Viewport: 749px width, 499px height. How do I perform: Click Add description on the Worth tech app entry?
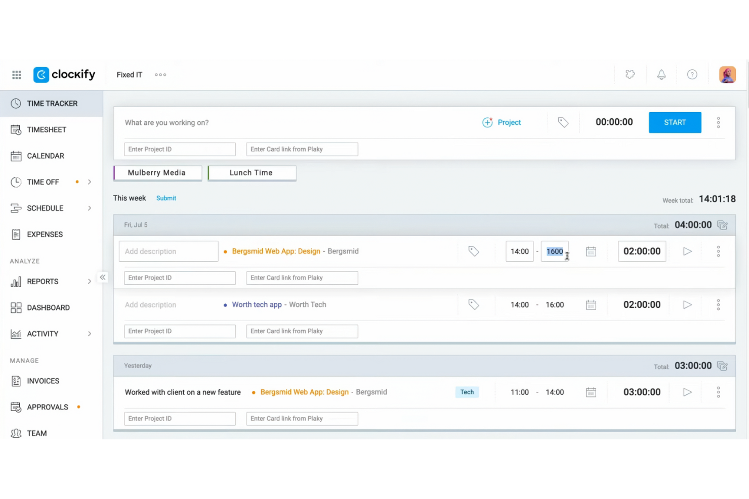tap(151, 305)
